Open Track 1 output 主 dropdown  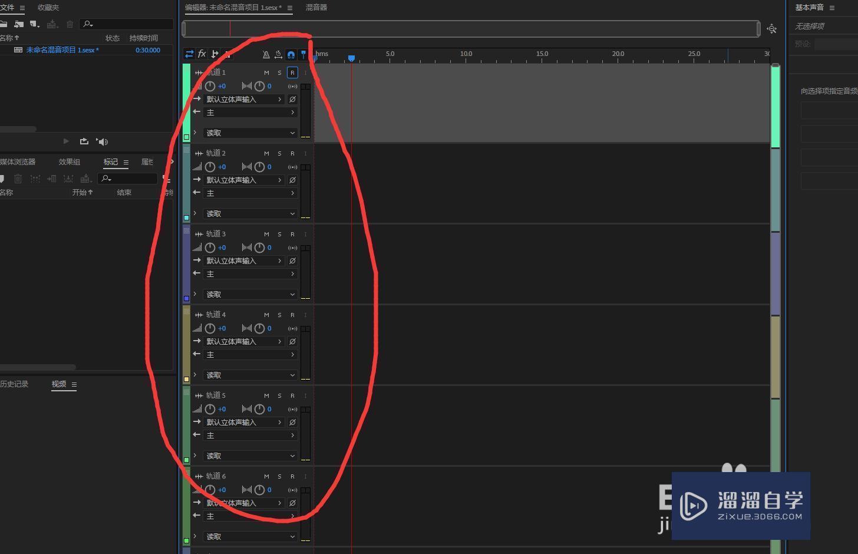coord(250,113)
